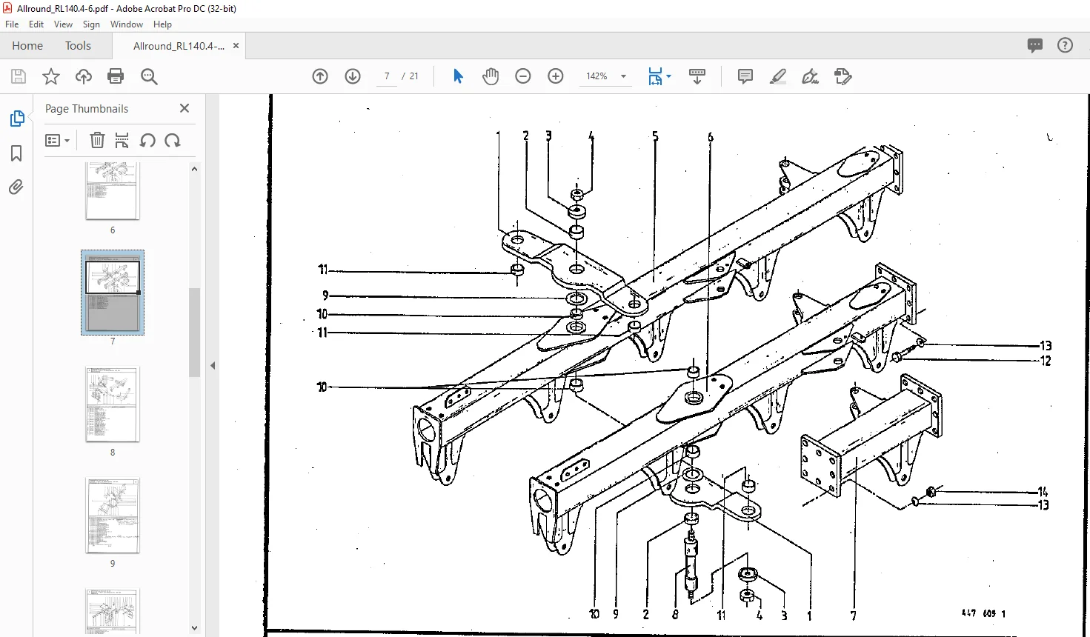Rotate page counterclockwise
The image size is (1090, 637).
pyautogui.click(x=147, y=140)
